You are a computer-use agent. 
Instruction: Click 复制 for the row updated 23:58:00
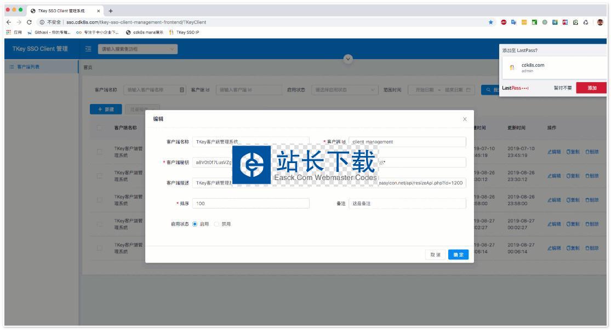coord(573,200)
